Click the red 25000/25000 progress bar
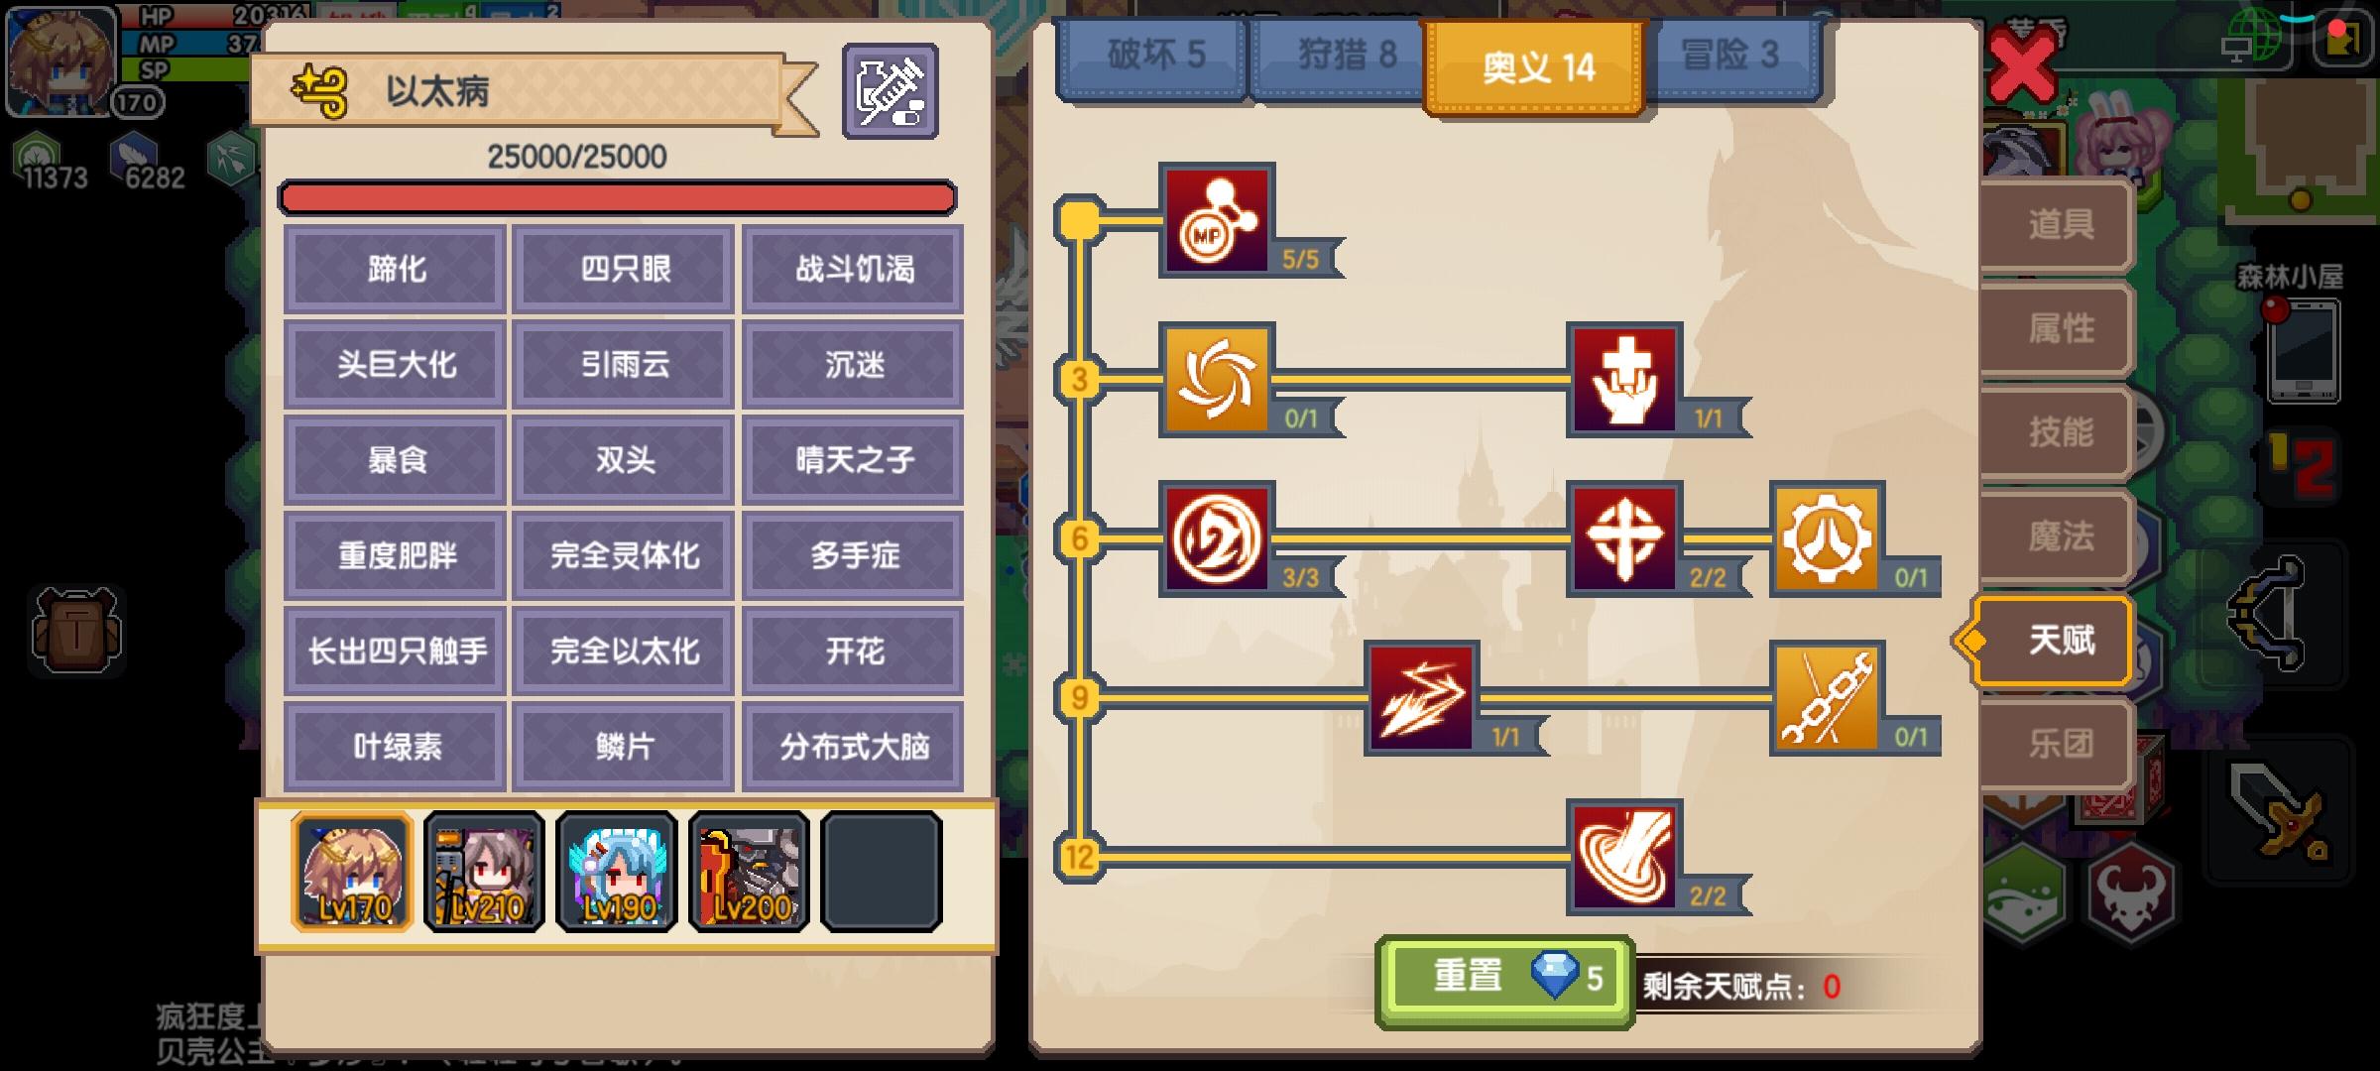 coord(617,197)
